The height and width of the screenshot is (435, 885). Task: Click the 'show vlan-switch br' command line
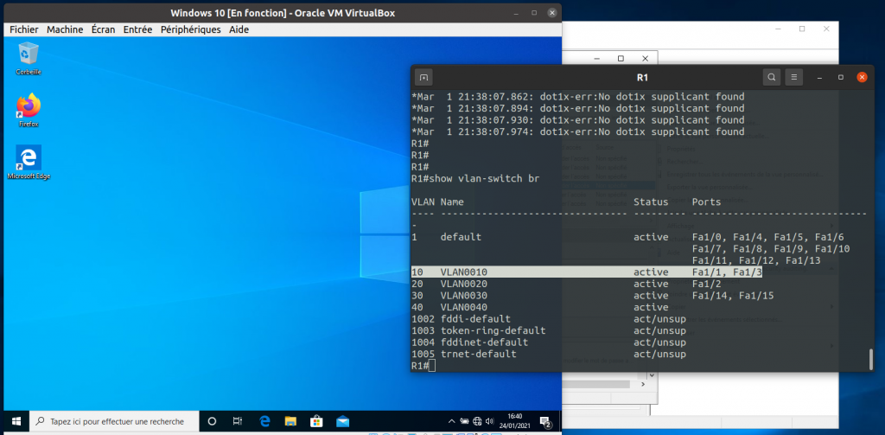(x=475, y=178)
